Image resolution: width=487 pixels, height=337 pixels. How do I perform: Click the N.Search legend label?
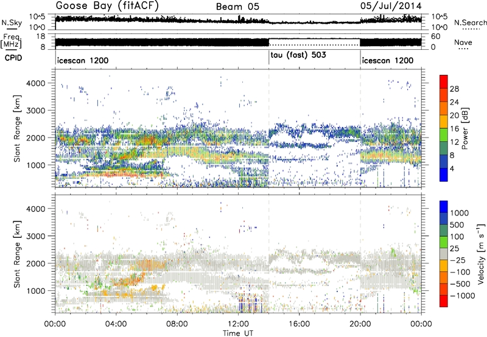point(470,23)
